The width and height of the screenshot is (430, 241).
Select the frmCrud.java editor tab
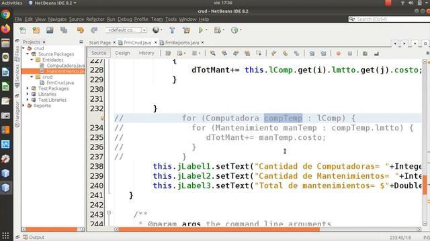pyautogui.click(x=137, y=43)
